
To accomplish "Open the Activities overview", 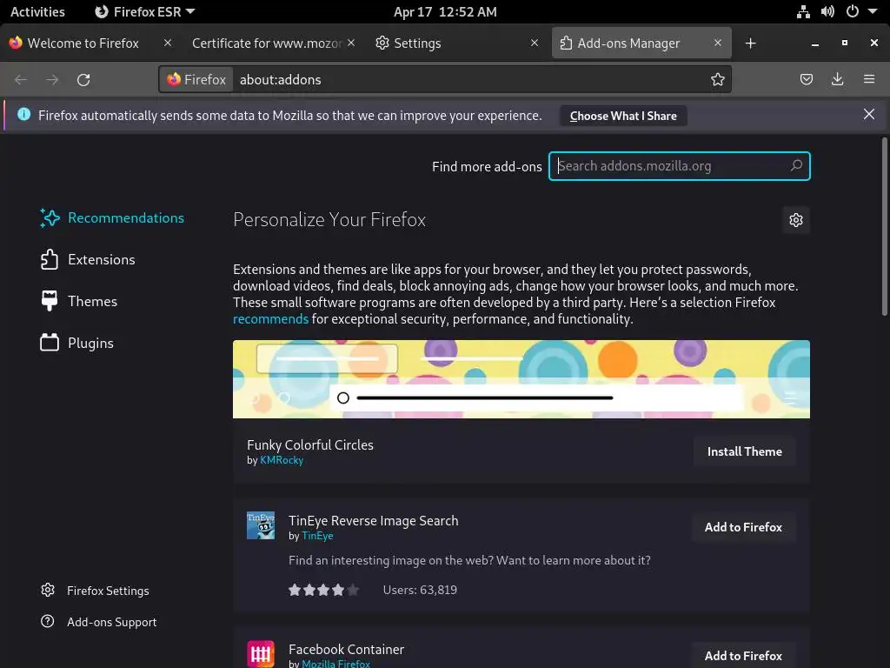I will tap(37, 11).
